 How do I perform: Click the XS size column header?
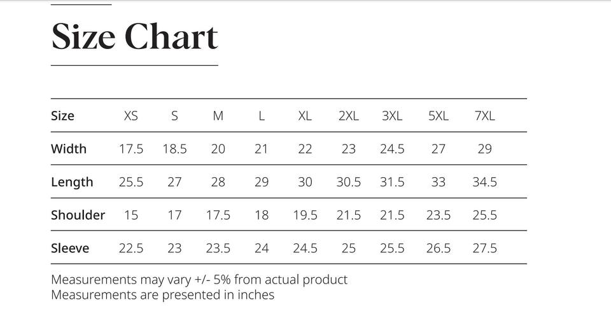(x=131, y=116)
